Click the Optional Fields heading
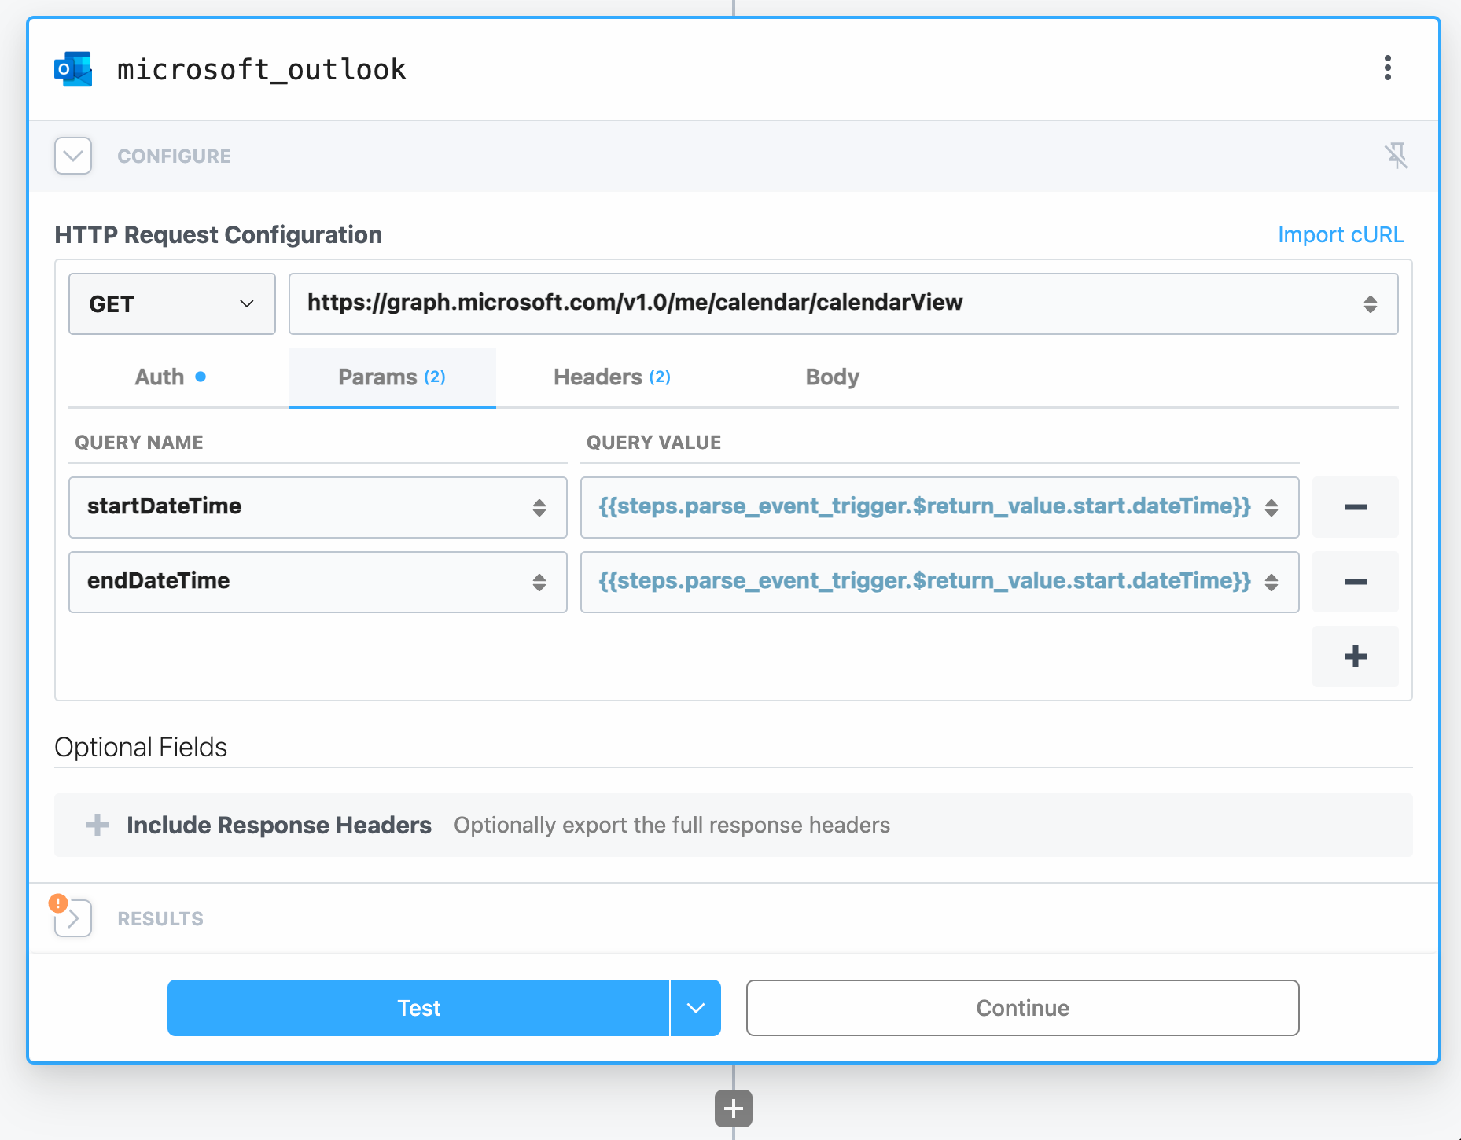This screenshot has height=1140, width=1461. coord(141,747)
